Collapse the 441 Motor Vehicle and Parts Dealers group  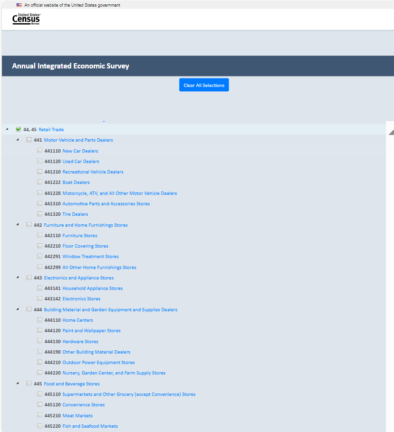[18, 140]
